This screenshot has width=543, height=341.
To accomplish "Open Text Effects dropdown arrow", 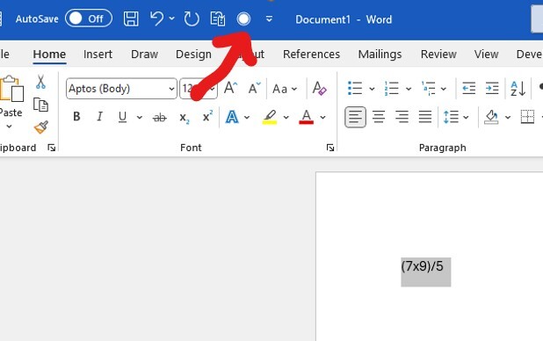I will coord(247,118).
